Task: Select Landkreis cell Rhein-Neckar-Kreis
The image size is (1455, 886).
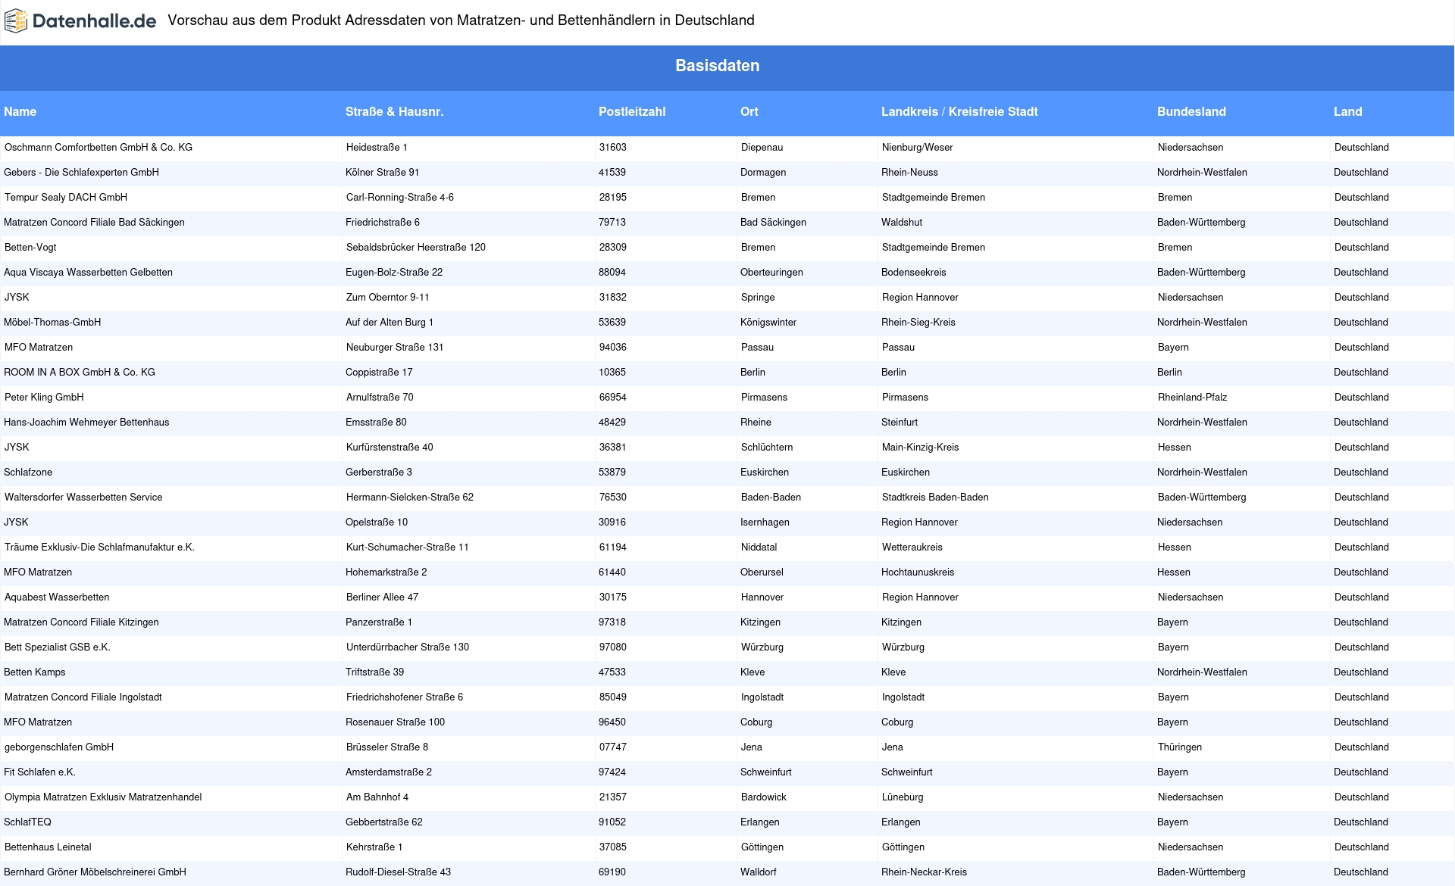Action: (925, 872)
